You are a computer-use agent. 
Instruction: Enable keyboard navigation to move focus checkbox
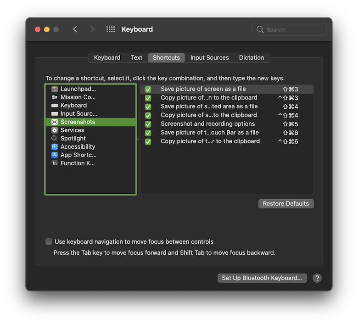coord(48,241)
